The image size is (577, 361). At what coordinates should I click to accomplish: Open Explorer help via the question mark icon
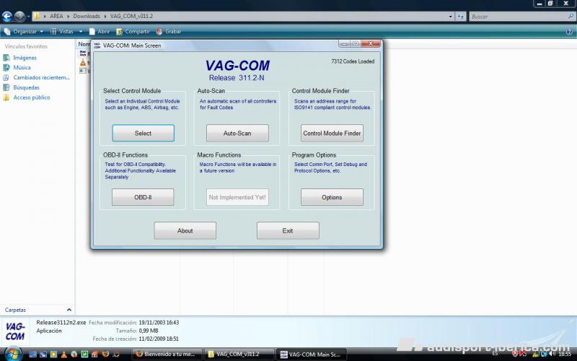pos(569,32)
